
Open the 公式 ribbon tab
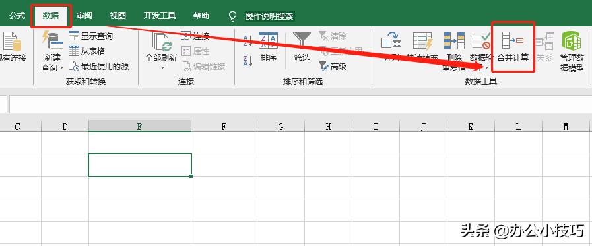tap(17, 16)
